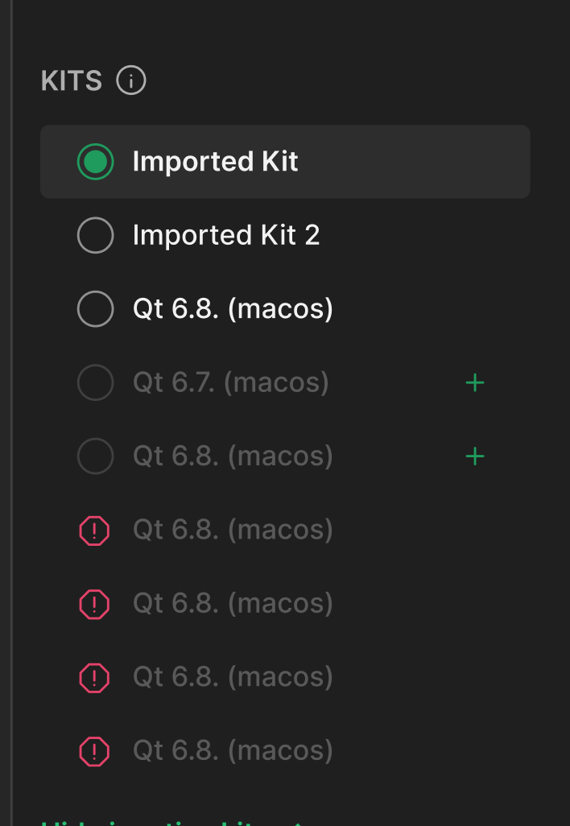Click the Qt 6.7. (macos) text label
This screenshot has width=570, height=826.
click(x=231, y=383)
